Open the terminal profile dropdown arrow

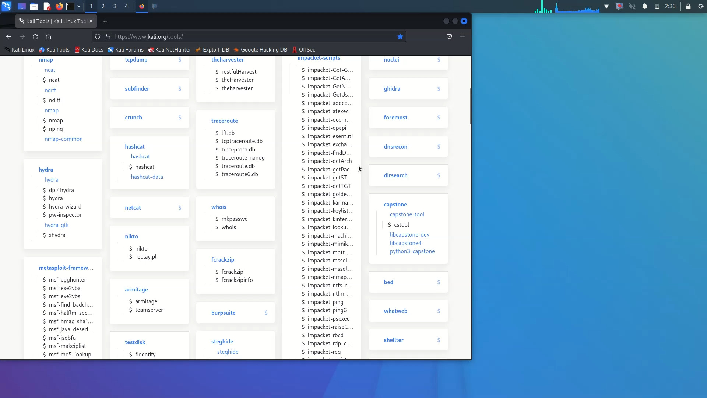coord(78,6)
